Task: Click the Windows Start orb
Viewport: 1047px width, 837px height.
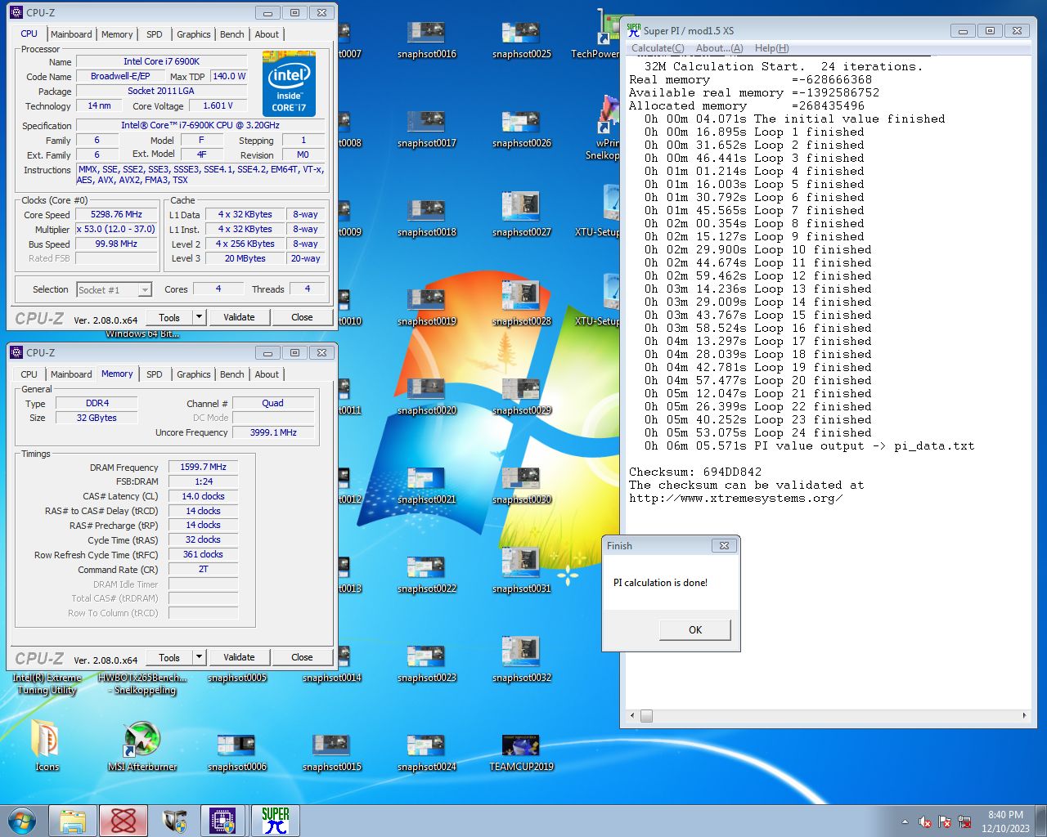Action: [x=22, y=821]
